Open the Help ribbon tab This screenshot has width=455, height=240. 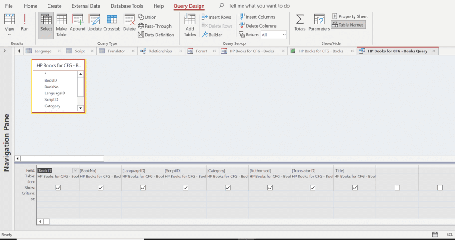(x=159, y=6)
